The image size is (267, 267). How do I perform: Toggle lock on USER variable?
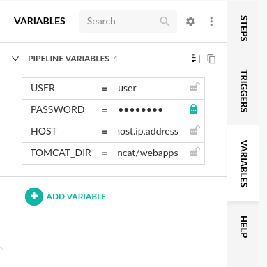[x=194, y=87]
